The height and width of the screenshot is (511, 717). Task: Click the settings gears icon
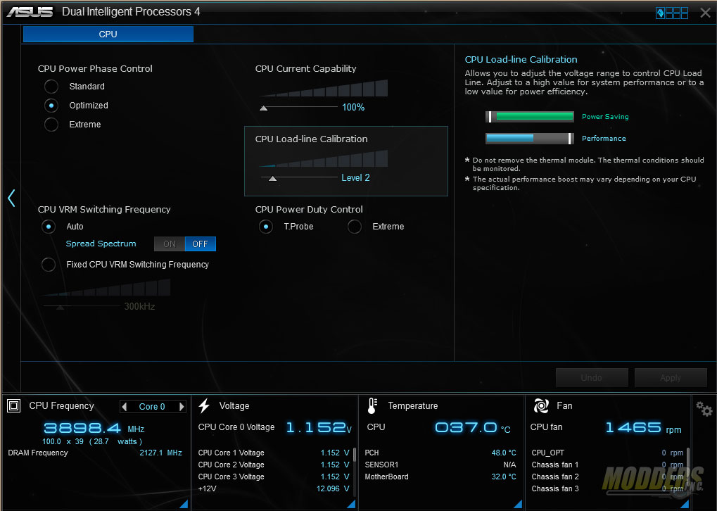coord(704,408)
